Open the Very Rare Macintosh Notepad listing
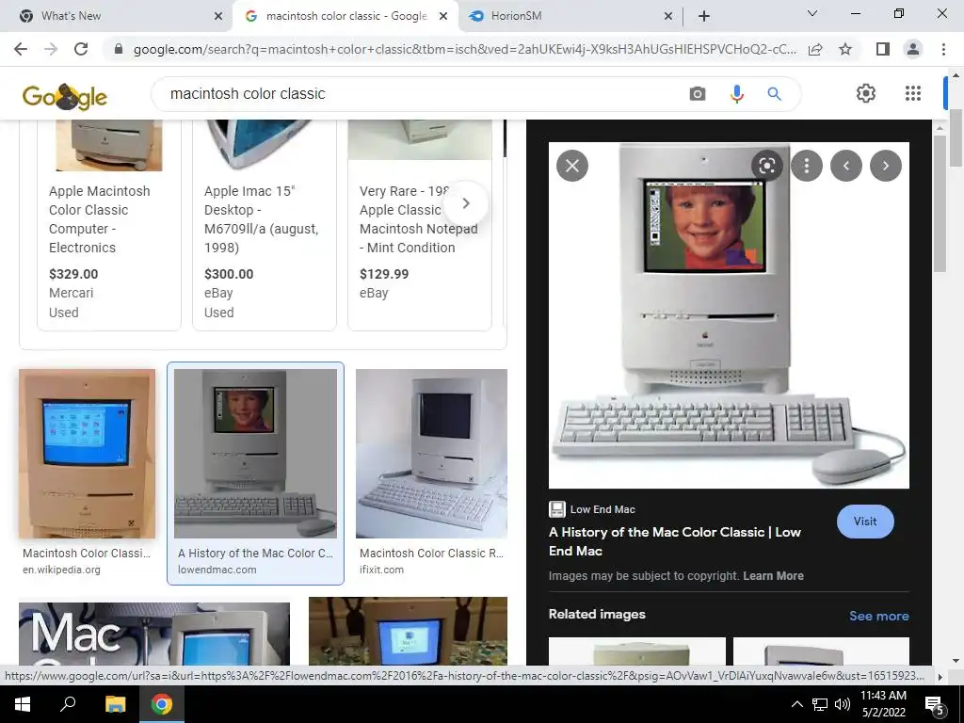 [420, 226]
